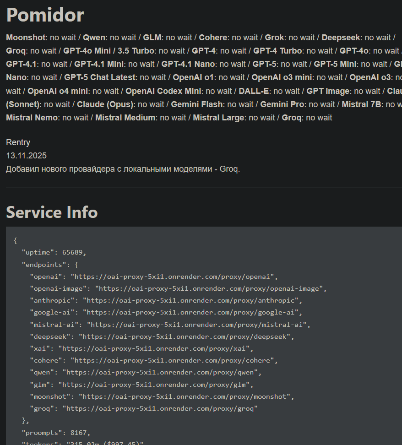Viewport: 402px width, 445px height.
Task: Click the OpenAI o3 mini label
Action: (281, 77)
